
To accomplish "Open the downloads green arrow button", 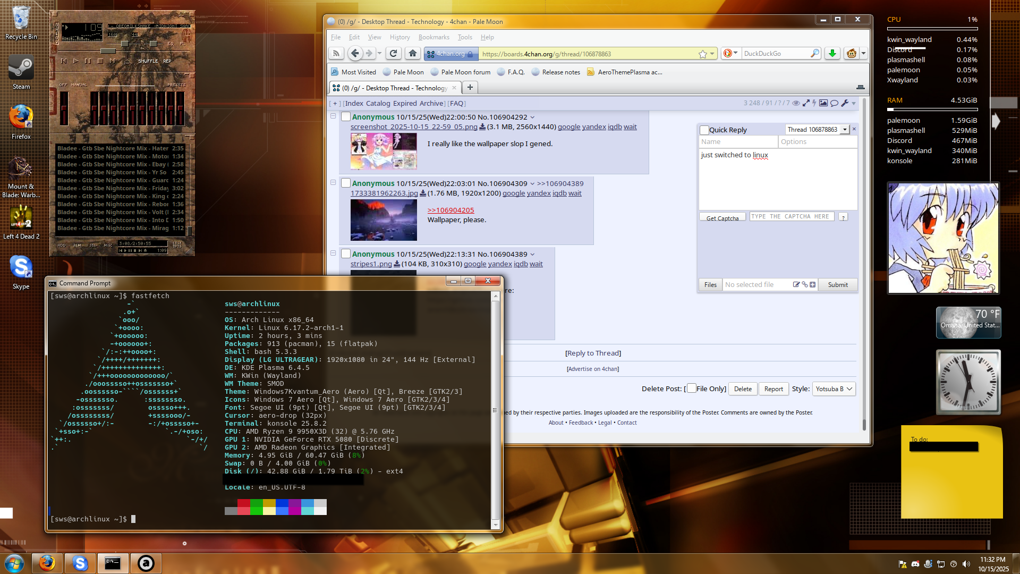I will (x=832, y=53).
